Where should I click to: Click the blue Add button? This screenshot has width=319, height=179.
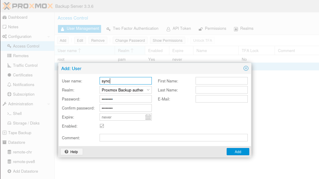click(x=238, y=152)
